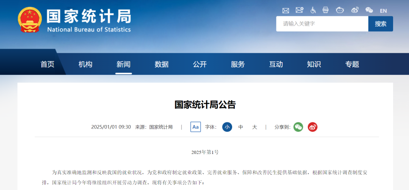Open the 机构 navigation menu
The height and width of the screenshot is (190, 409).
click(85, 64)
